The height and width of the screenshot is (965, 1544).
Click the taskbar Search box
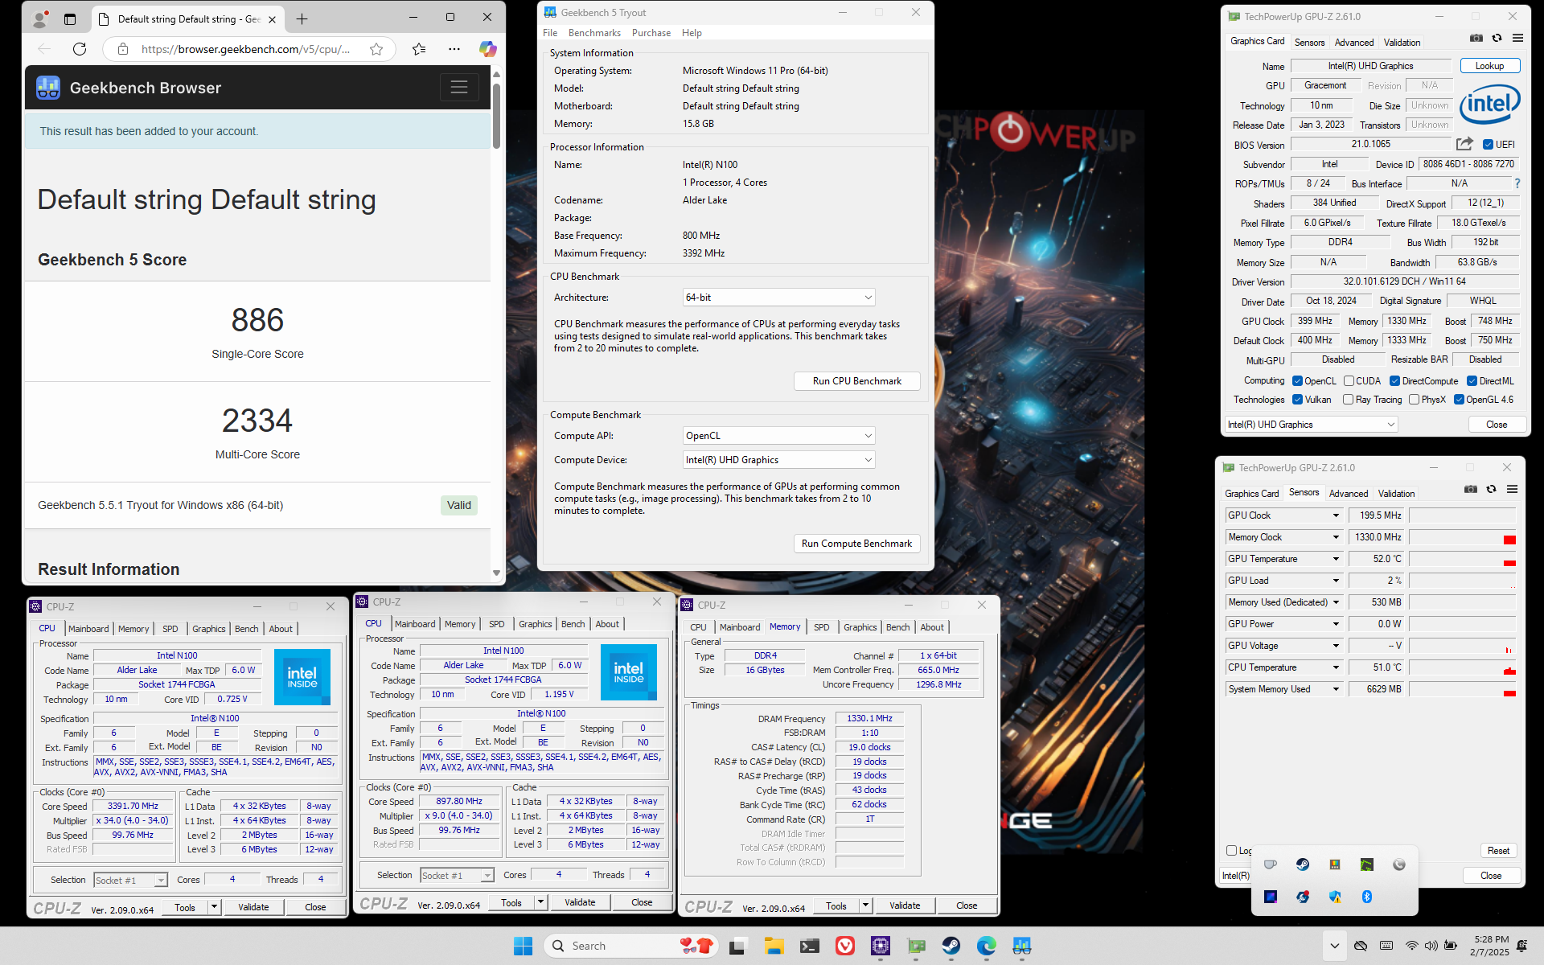point(630,946)
